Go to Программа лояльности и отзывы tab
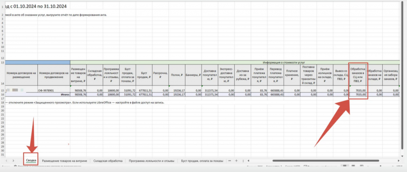Image resolution: width=407 pixels, height=172 pixels. 151,161
